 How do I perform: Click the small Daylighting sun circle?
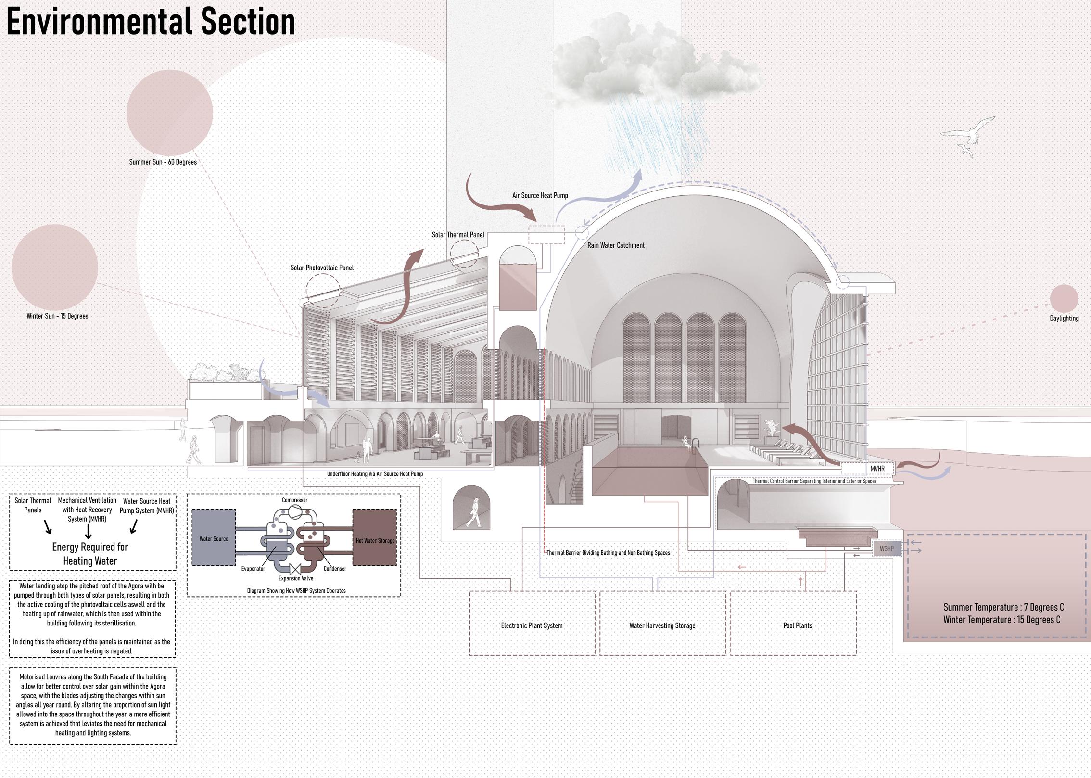(x=1064, y=298)
